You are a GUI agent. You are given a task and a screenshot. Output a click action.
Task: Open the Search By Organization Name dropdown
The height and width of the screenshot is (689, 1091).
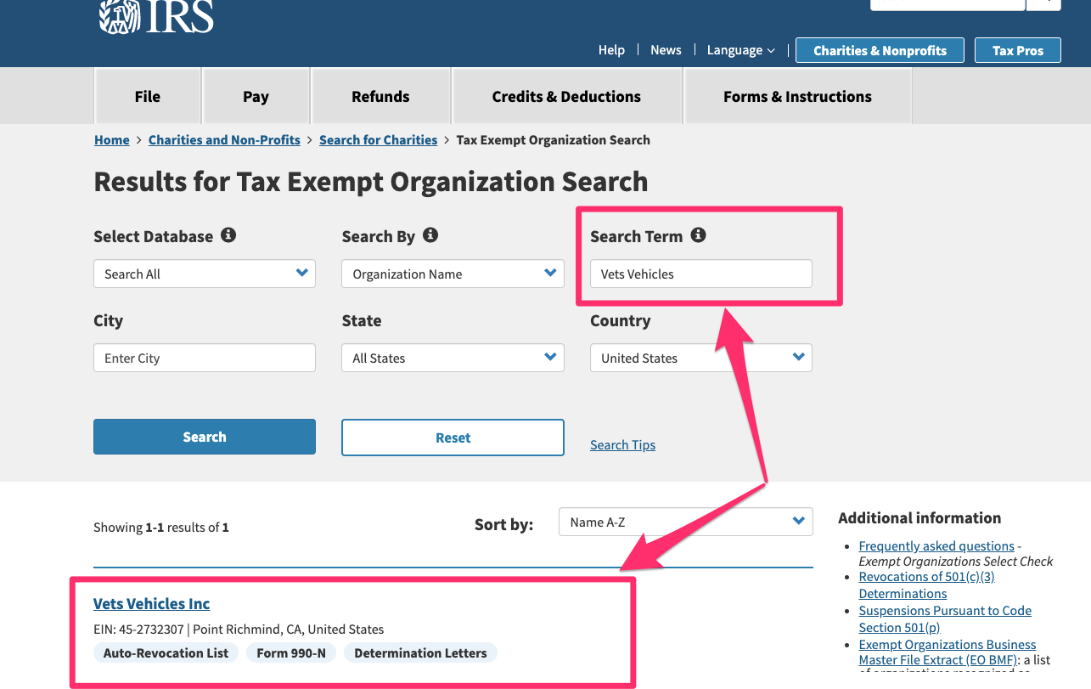[x=453, y=274]
